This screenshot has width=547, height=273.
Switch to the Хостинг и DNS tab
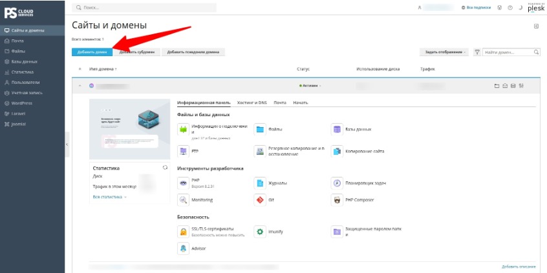click(x=252, y=103)
